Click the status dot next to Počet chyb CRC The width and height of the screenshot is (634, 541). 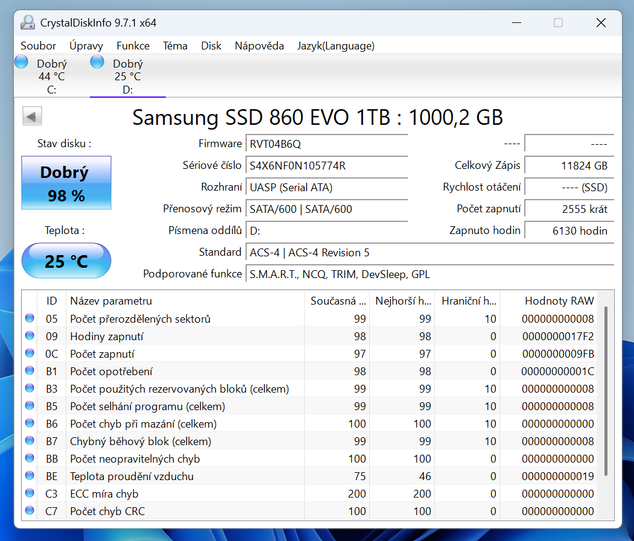click(29, 511)
